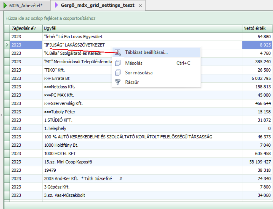Select the Rászűr context menu entry
This screenshot has height=209, width=273.
pos(131,82)
